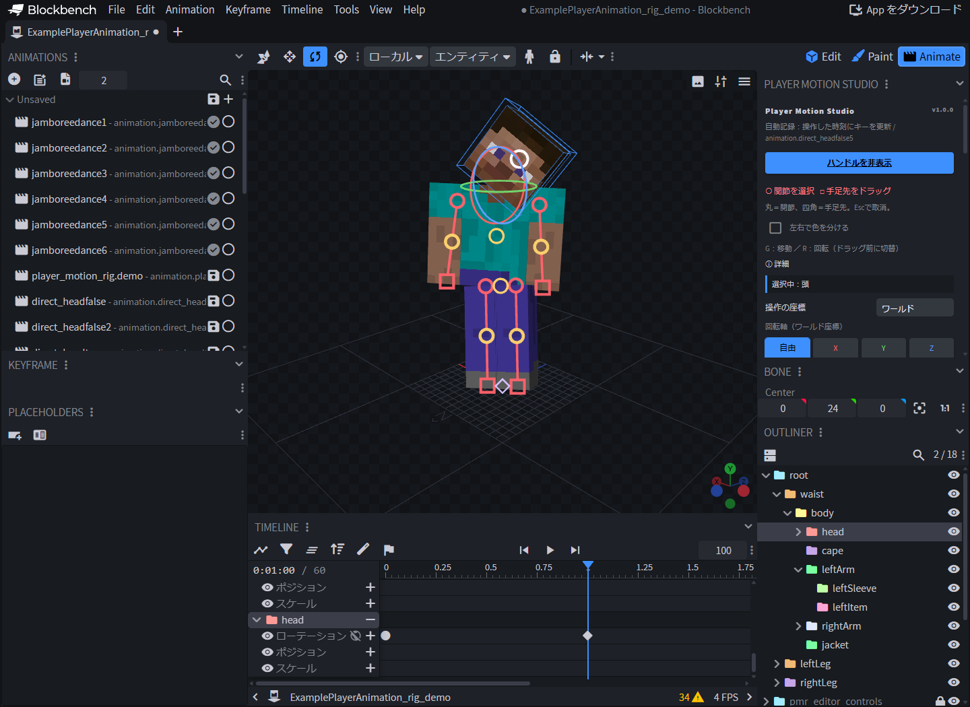This screenshot has width=970, height=707.
Task: Open the File menu
Action: (117, 9)
